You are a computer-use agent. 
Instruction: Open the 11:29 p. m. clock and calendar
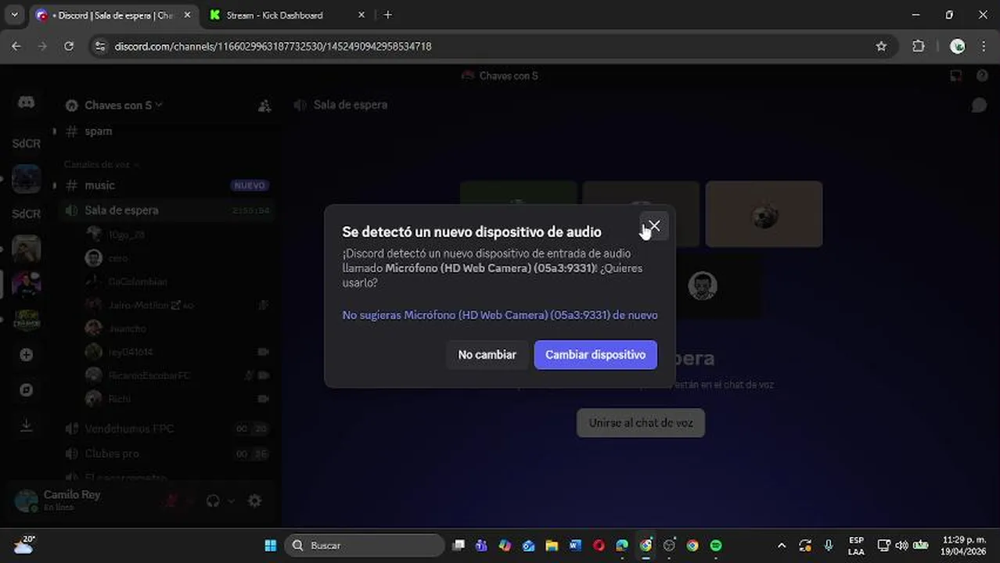pos(964,545)
